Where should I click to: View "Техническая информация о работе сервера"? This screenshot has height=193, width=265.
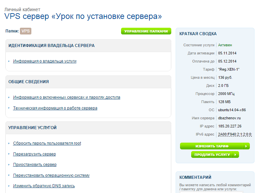point(55,108)
